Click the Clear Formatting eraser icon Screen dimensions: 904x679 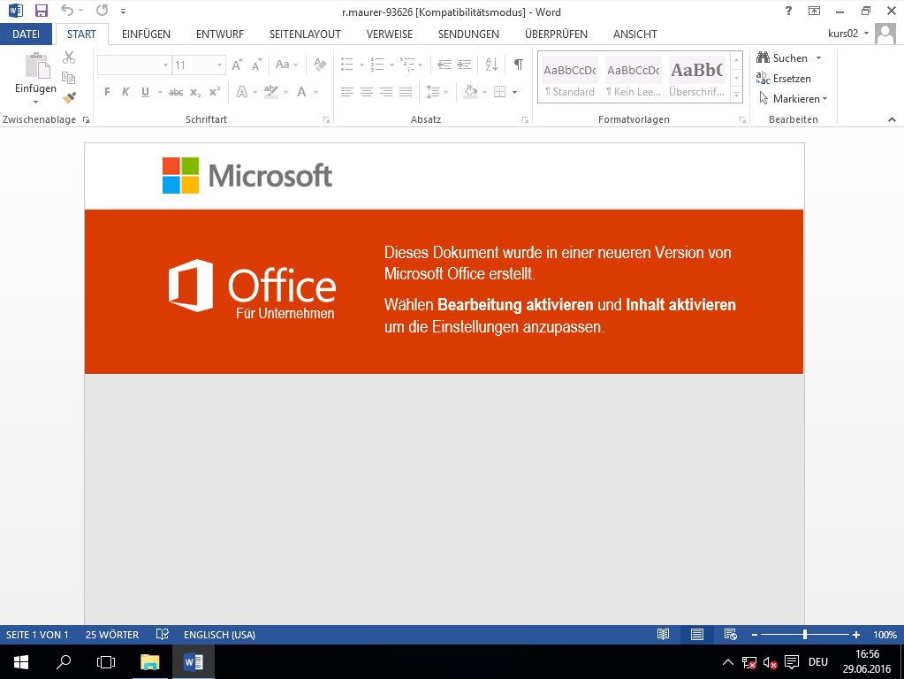click(x=320, y=65)
